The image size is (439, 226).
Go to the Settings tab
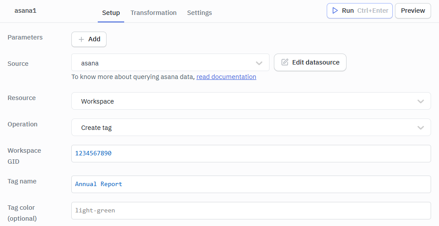tap(199, 13)
